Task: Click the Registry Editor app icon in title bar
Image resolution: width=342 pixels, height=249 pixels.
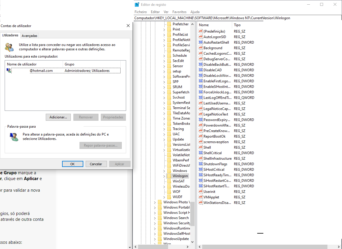Action: 137,5
